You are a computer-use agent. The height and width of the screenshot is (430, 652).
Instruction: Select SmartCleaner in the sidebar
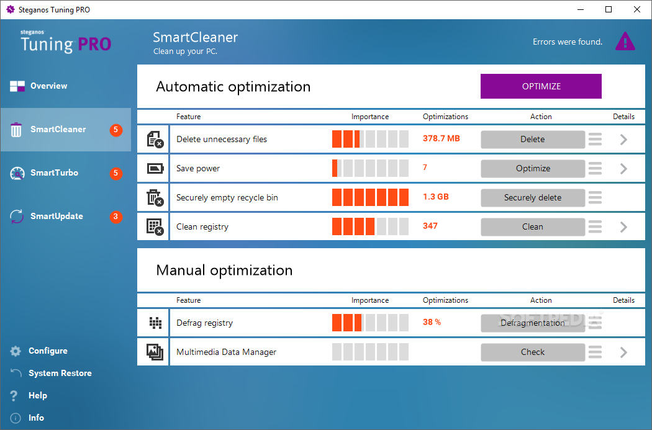coord(66,130)
